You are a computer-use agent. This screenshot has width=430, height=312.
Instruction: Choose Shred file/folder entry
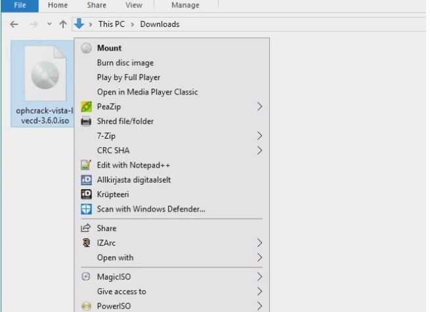coord(171,122)
